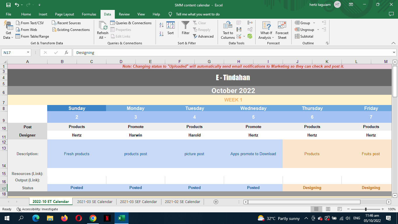398x224 pixels.
Task: Click the Consolidate icon in Data Tools
Action: click(250, 23)
